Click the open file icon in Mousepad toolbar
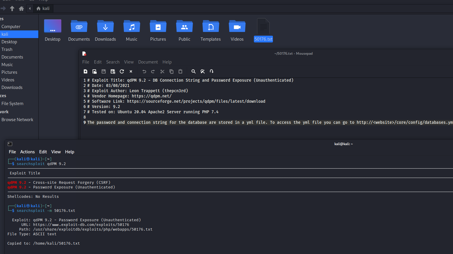453x254 pixels. click(95, 71)
